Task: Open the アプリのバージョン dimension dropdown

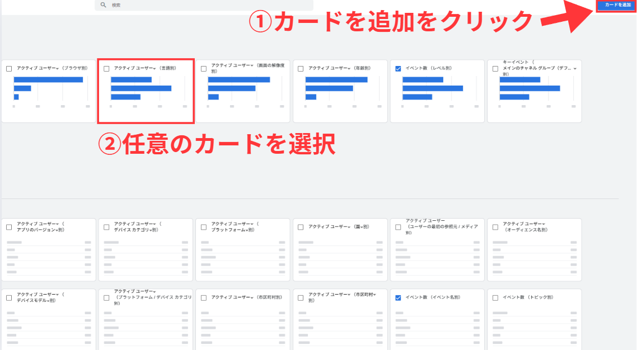Action: click(55, 230)
